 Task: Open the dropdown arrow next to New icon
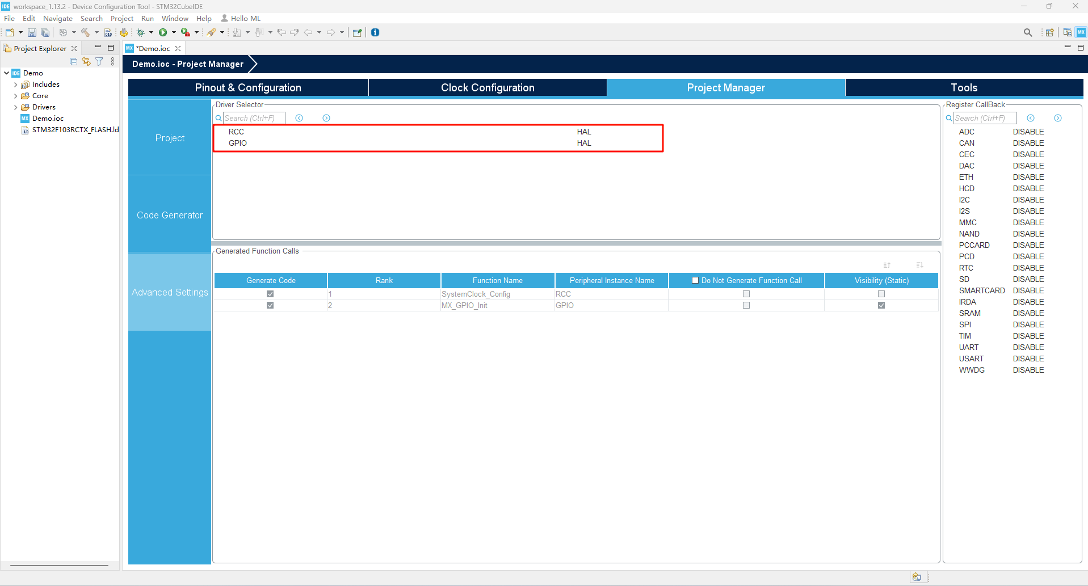[20, 32]
